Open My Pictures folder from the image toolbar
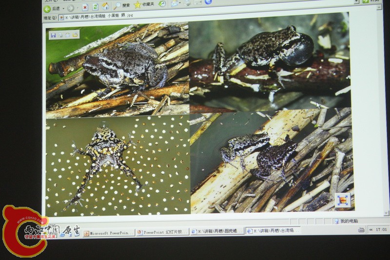Image resolution: width=390 pixels, height=260 pixels. 75,35
